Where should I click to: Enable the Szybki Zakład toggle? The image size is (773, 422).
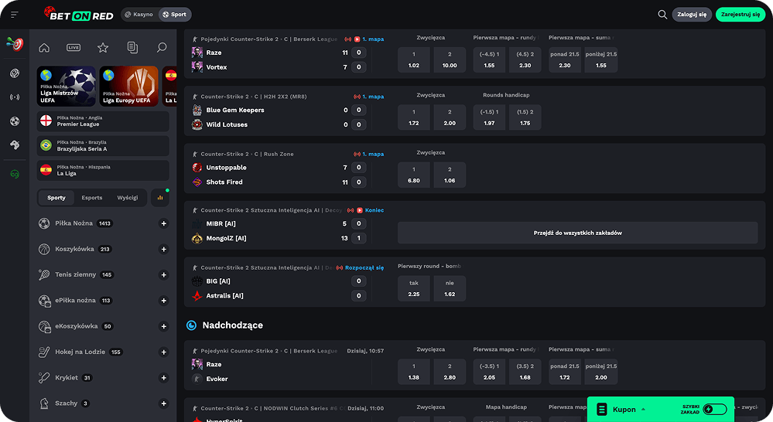point(713,409)
